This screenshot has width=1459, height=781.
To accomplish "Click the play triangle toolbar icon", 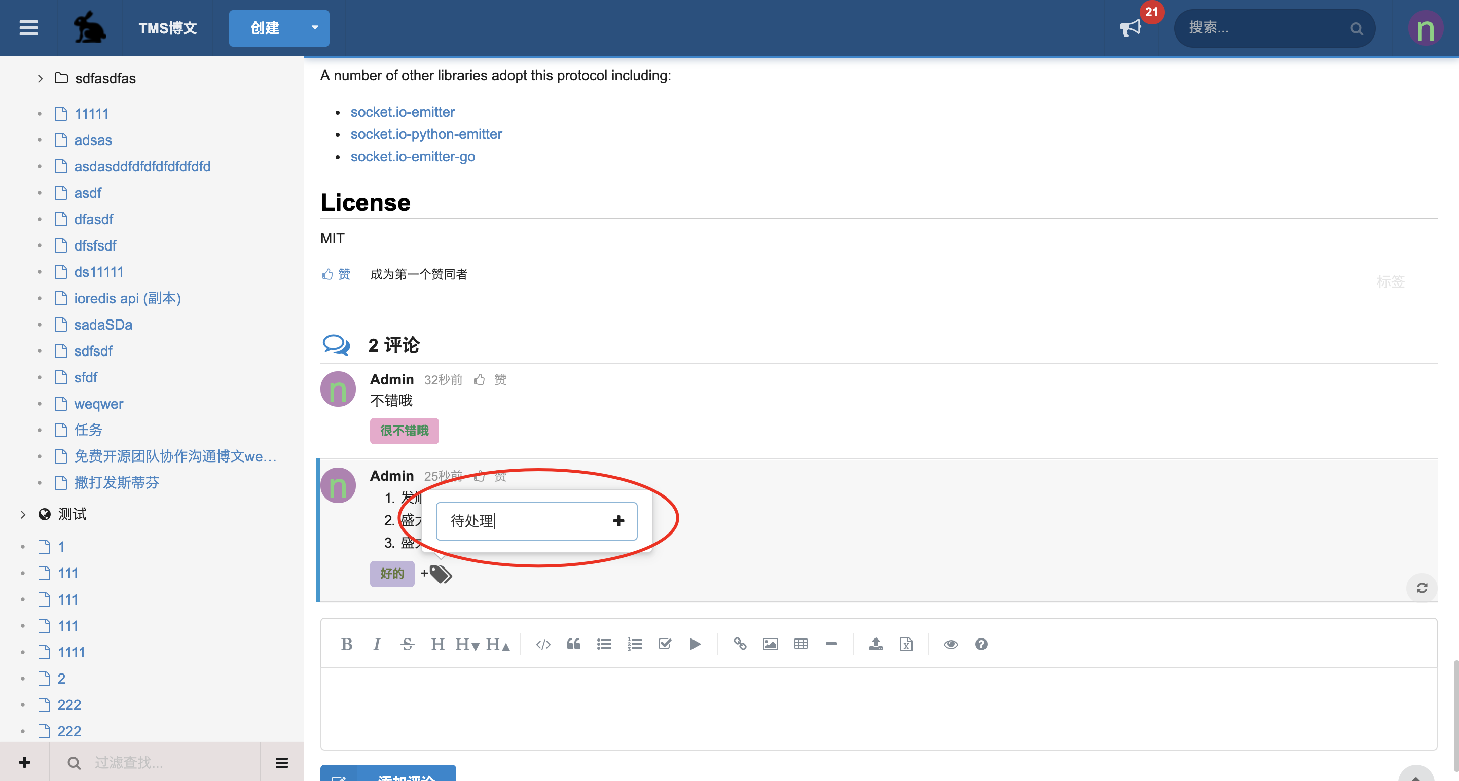I will [x=695, y=644].
